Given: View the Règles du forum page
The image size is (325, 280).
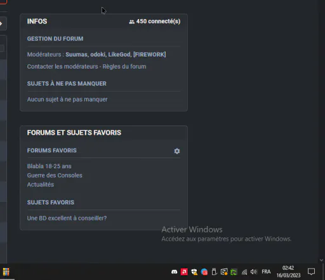Looking at the screenshot, I should [x=124, y=67].
